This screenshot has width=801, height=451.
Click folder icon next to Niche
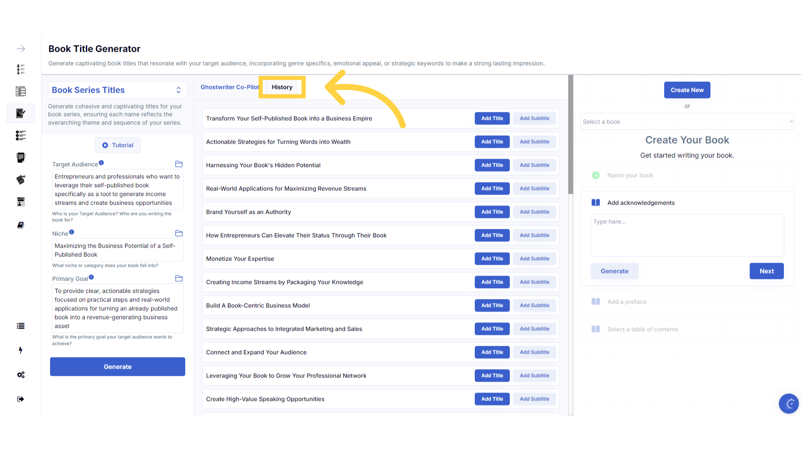click(179, 233)
